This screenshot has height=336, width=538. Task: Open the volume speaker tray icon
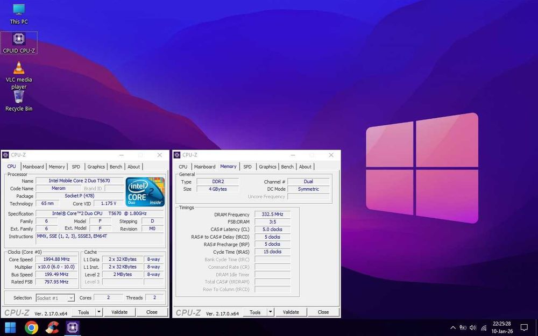[473, 328]
